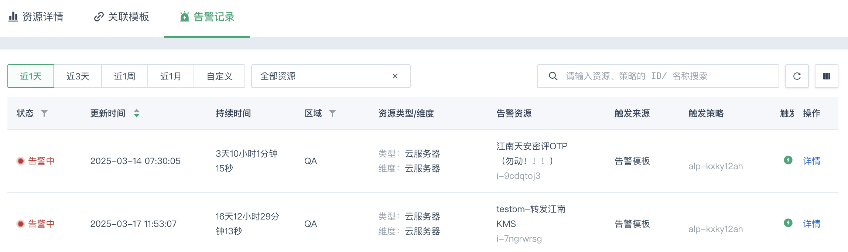Click the 触发策略 column header

(706, 113)
